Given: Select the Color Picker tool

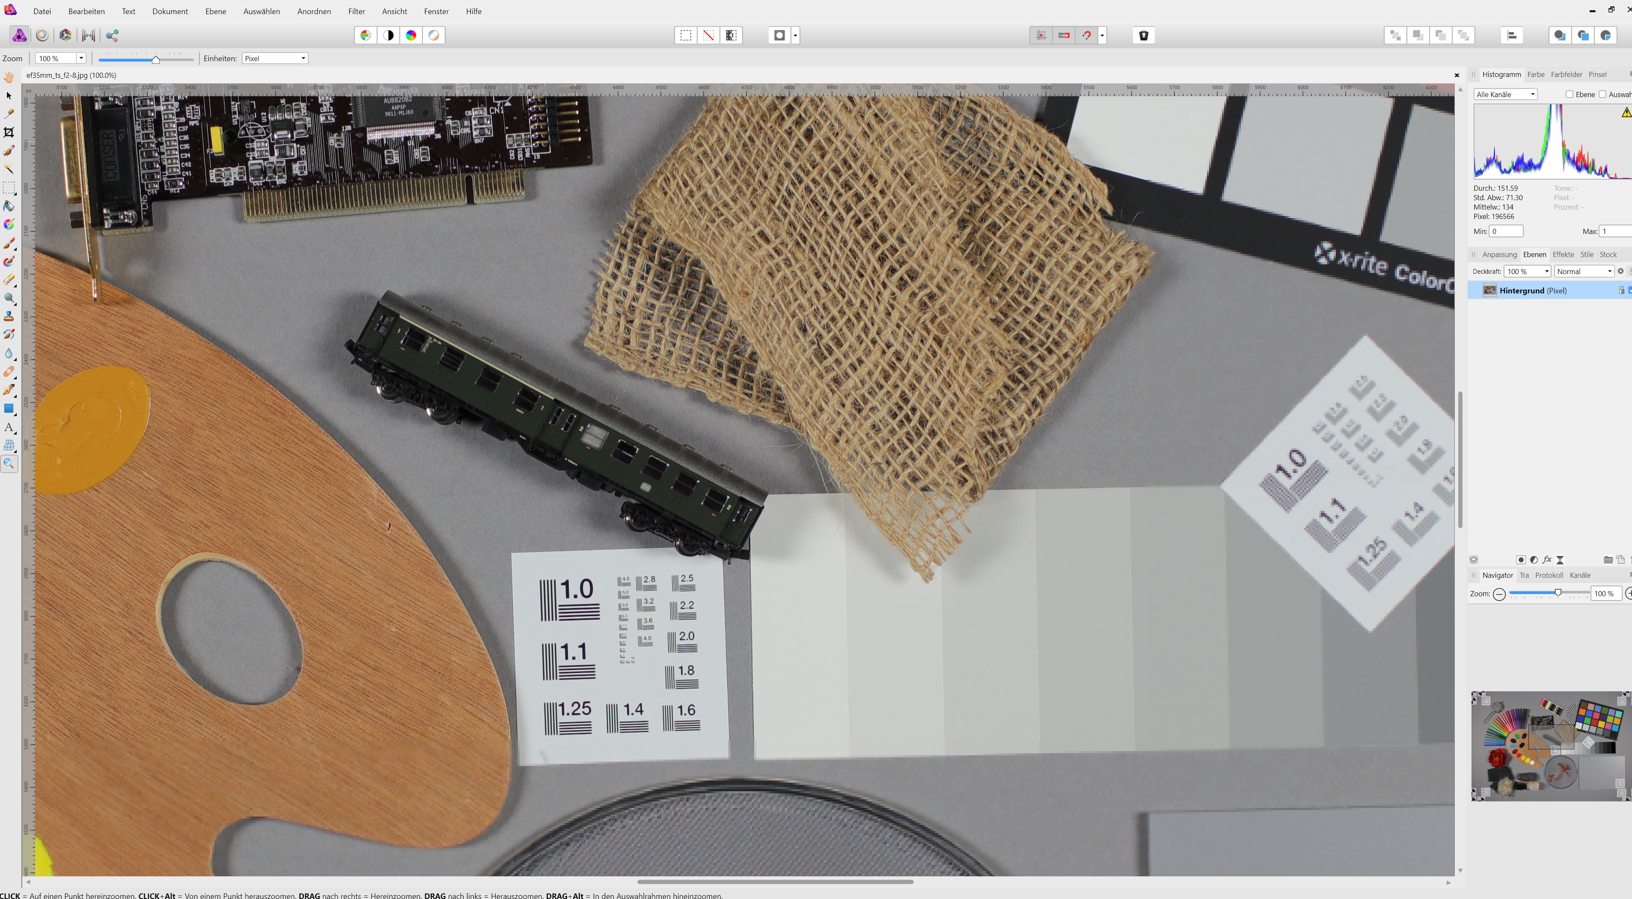Looking at the screenshot, I should tap(9, 114).
